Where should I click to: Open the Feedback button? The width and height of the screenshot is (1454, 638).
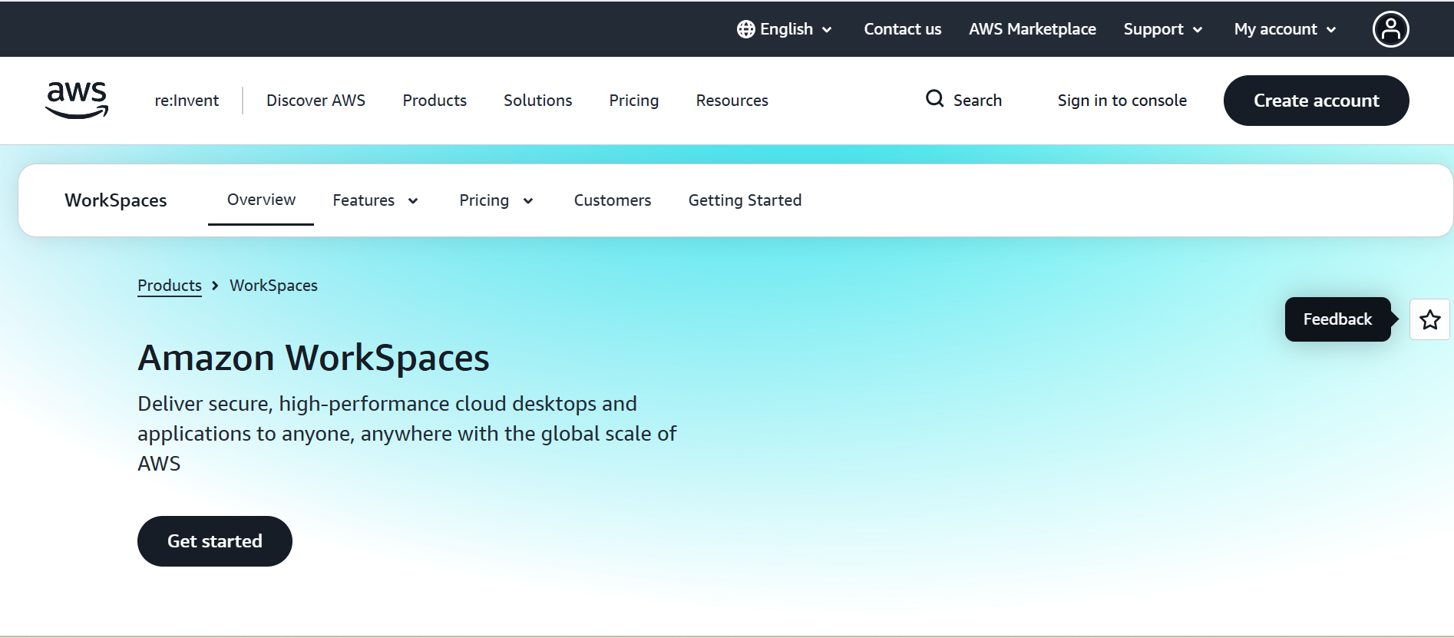[x=1338, y=319]
